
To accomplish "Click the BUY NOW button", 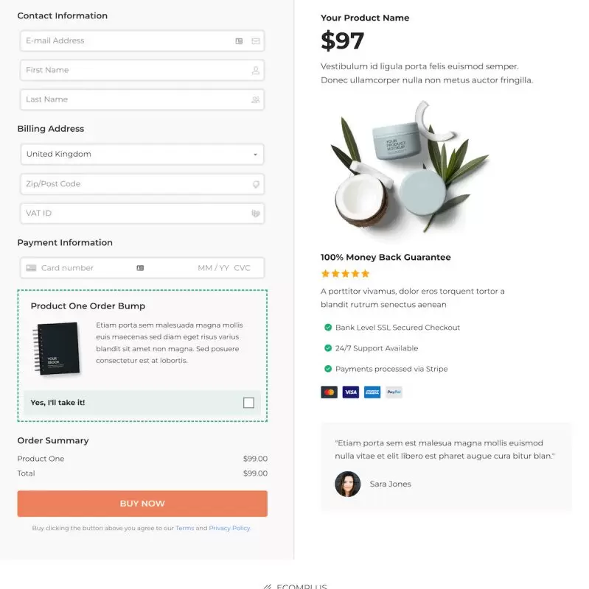I will [142, 504].
